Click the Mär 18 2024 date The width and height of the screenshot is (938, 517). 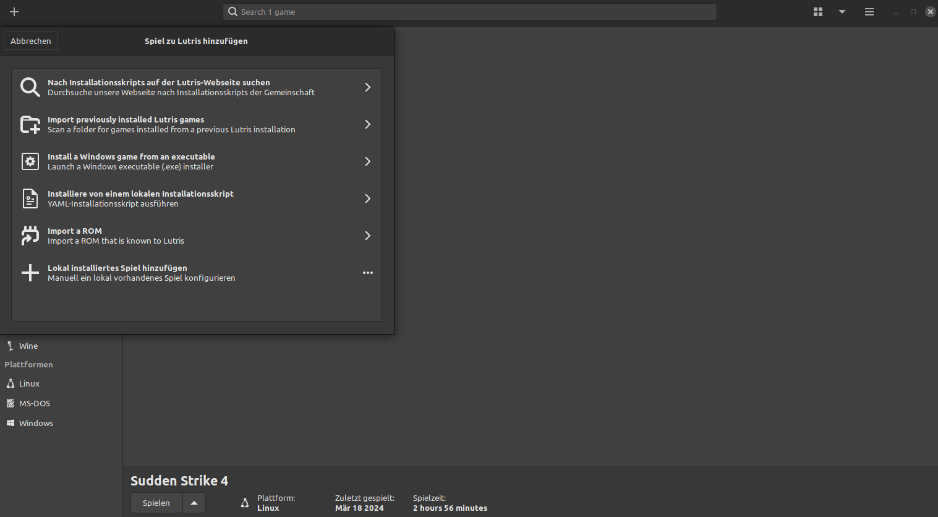coord(359,508)
